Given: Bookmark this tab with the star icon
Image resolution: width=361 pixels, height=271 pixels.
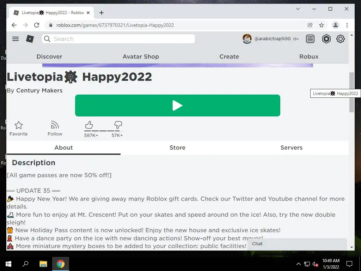Looking at the screenshot, I should pyautogui.click(x=322, y=25).
